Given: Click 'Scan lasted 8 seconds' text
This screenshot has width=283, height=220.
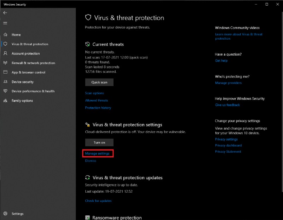Looking at the screenshot, I should pos(102,67).
